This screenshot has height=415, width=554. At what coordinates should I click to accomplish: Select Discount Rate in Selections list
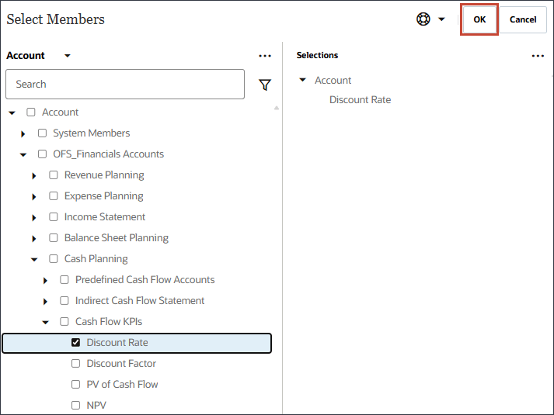point(360,100)
